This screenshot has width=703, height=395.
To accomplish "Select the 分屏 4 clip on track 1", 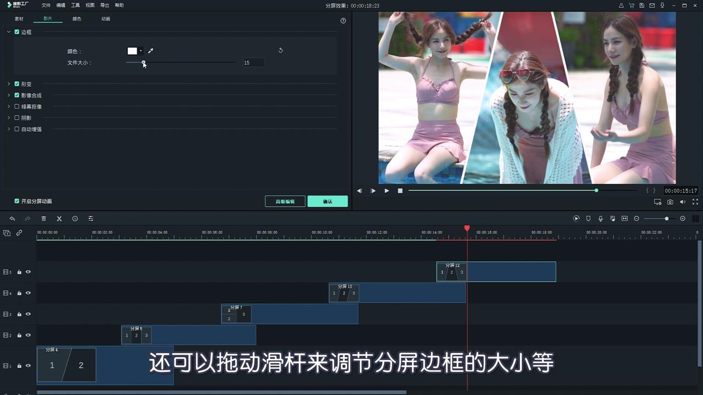I will click(105, 365).
